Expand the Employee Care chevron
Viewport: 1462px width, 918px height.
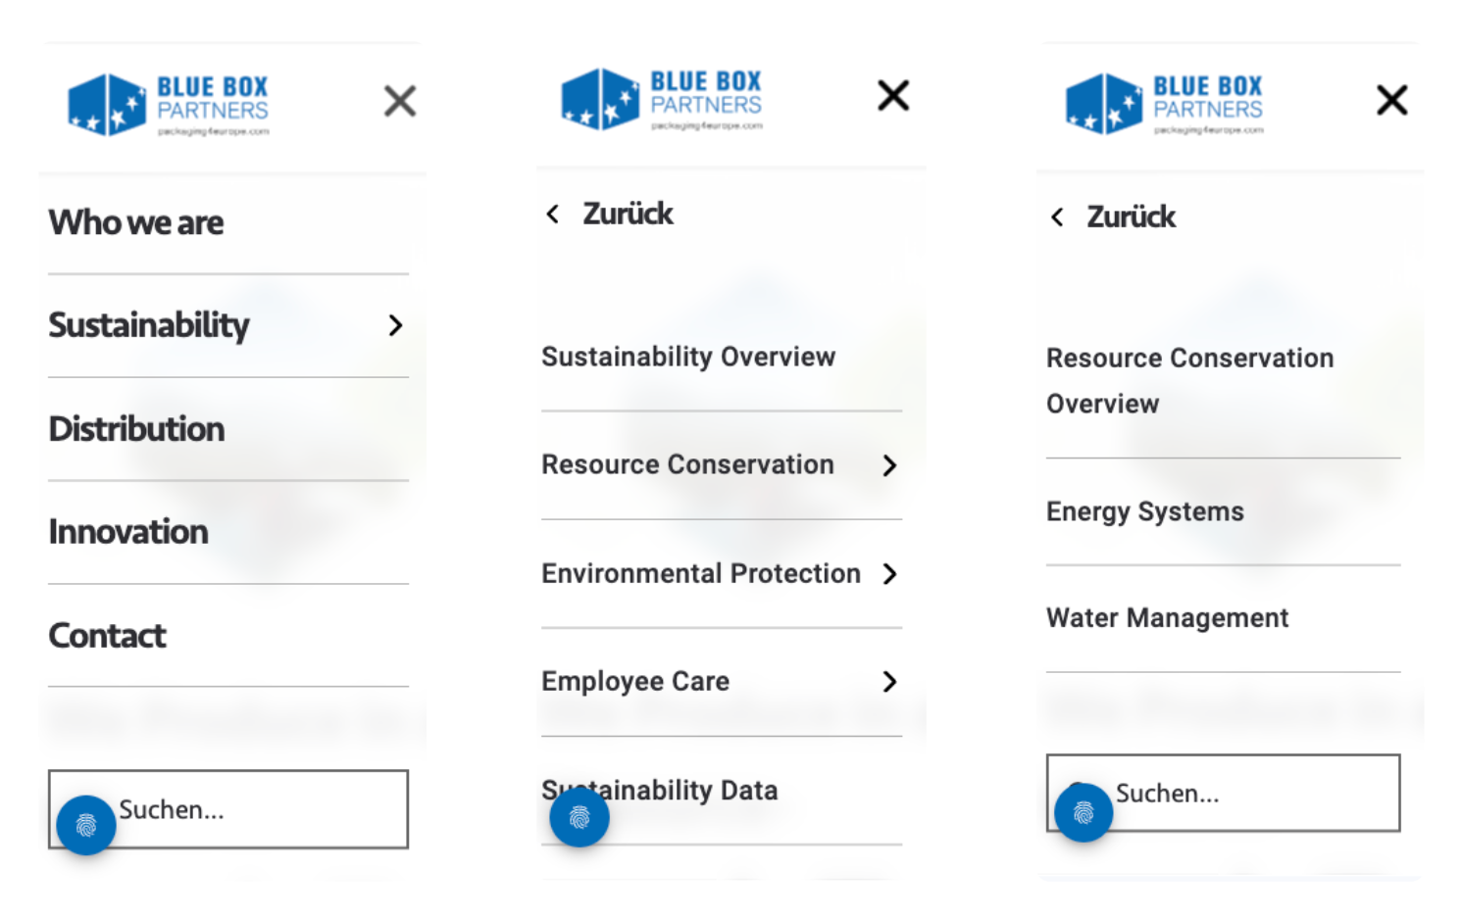[889, 682]
